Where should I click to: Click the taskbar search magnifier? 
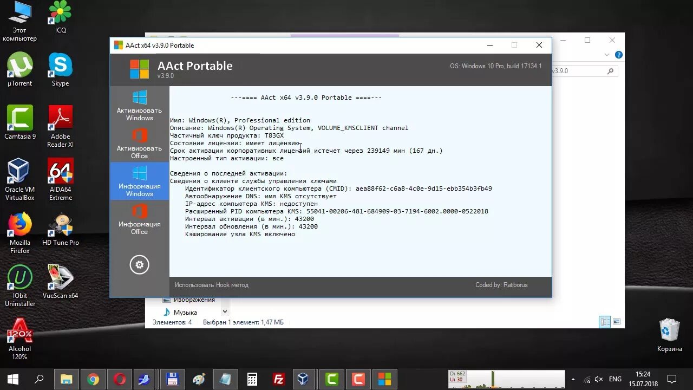coord(40,379)
